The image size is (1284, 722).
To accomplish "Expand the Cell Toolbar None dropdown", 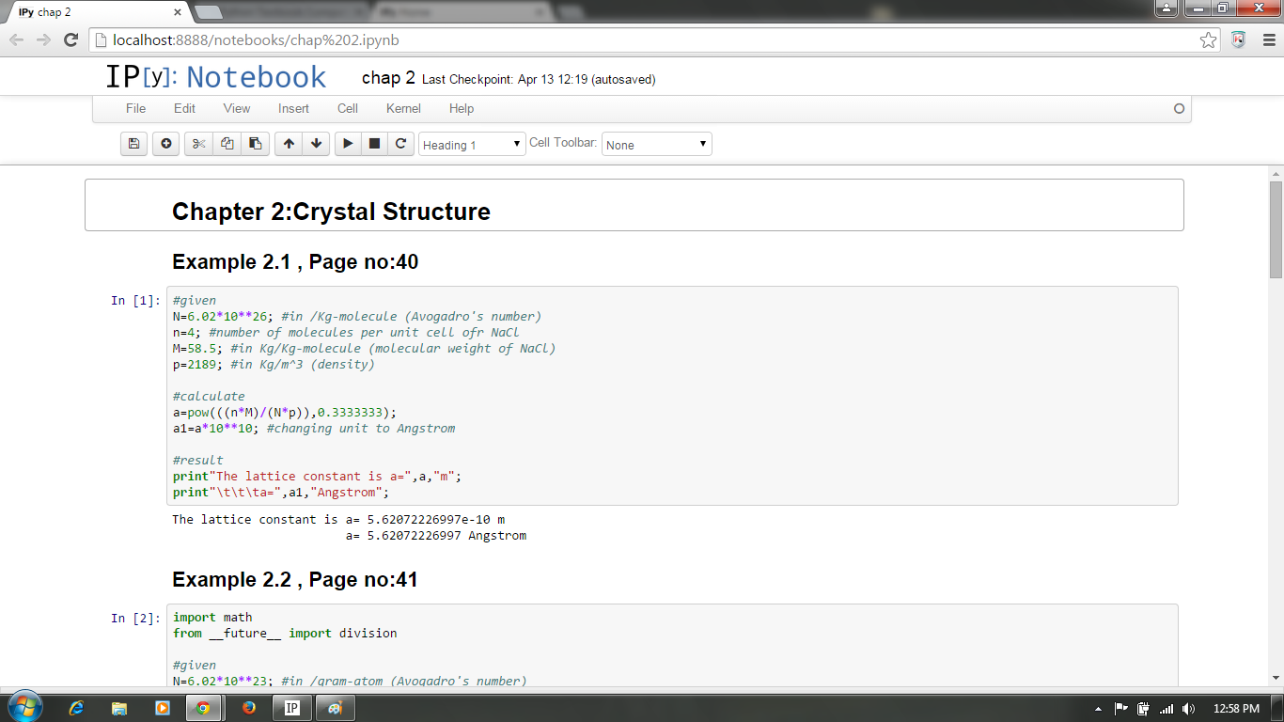I will 656,145.
